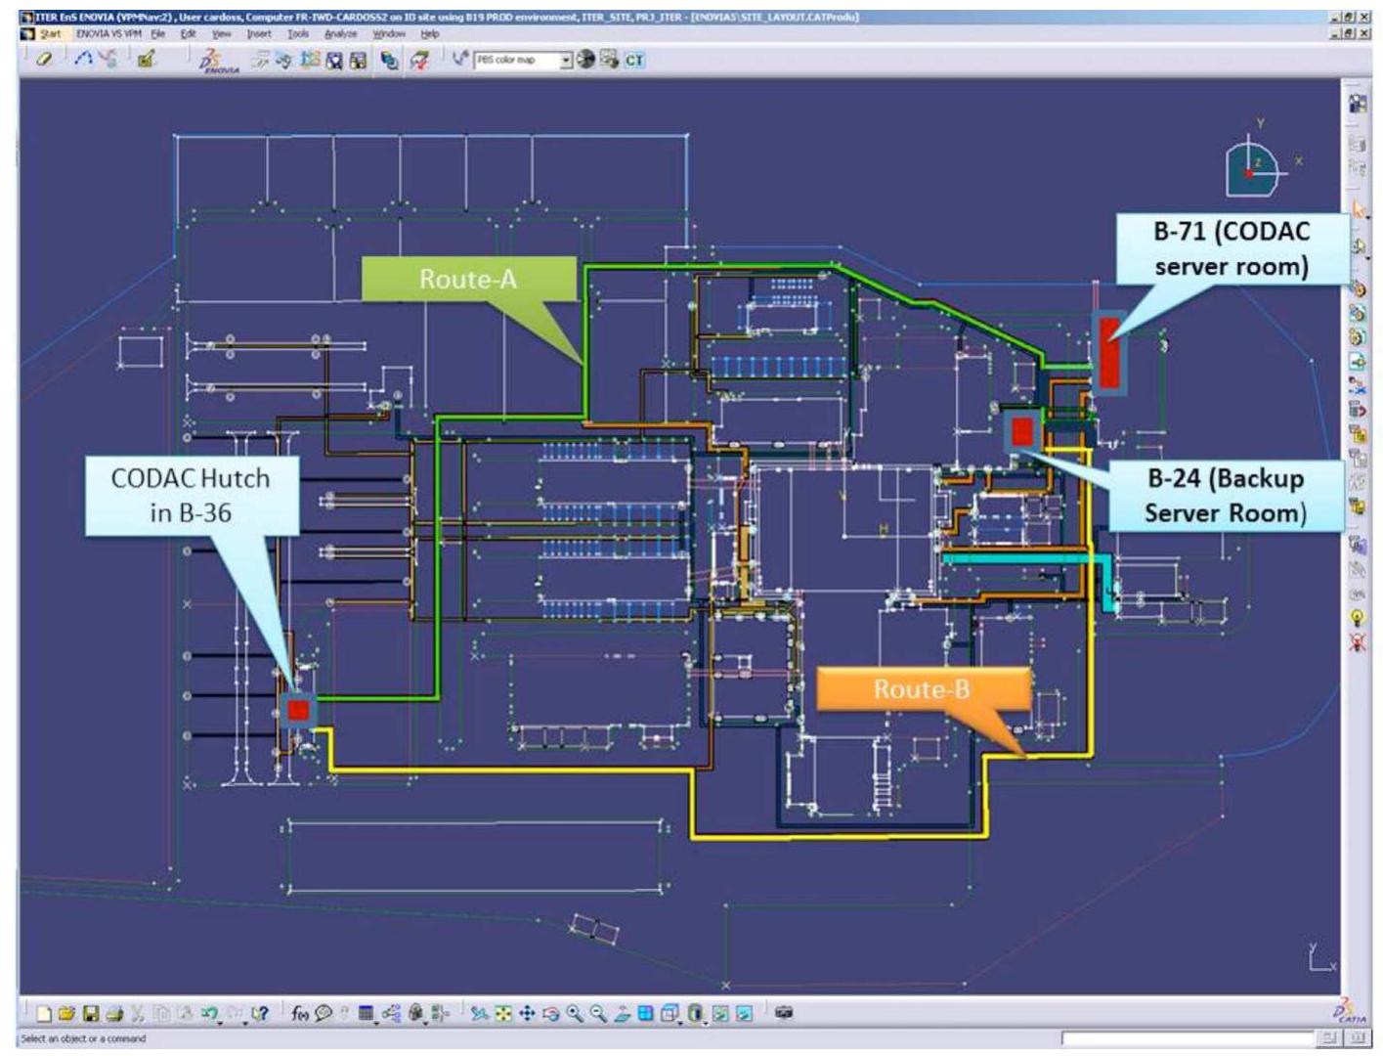This screenshot has height=1056, width=1383.
Task: Click the light bulb icon on the right toolbar
Action: (x=1357, y=617)
